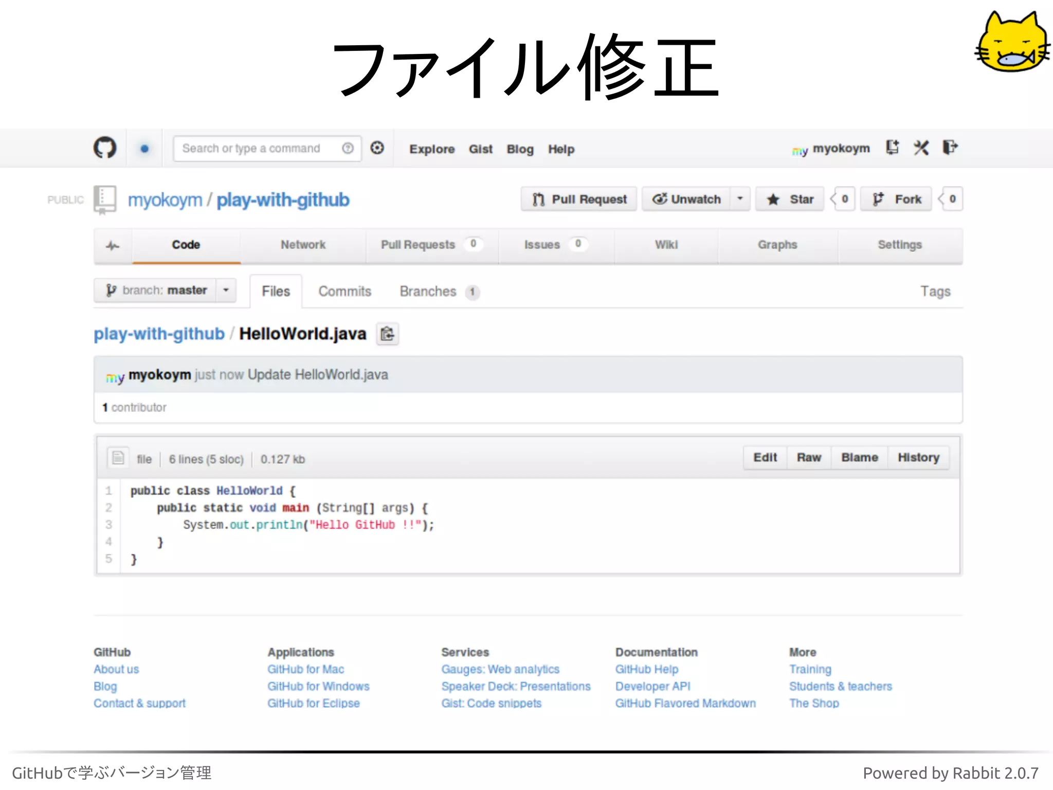The image size is (1053, 790).
Task: Open GitHub for Windows link
Action: click(318, 686)
